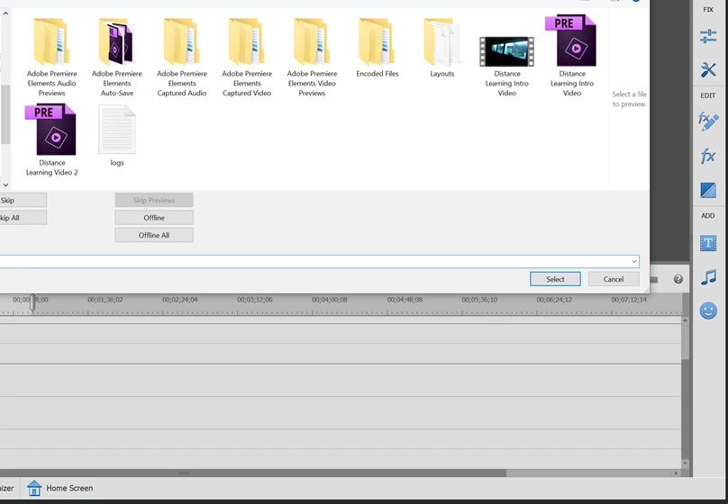Click the FIX section label
Viewport: 728px width, 504px height.
708,9
